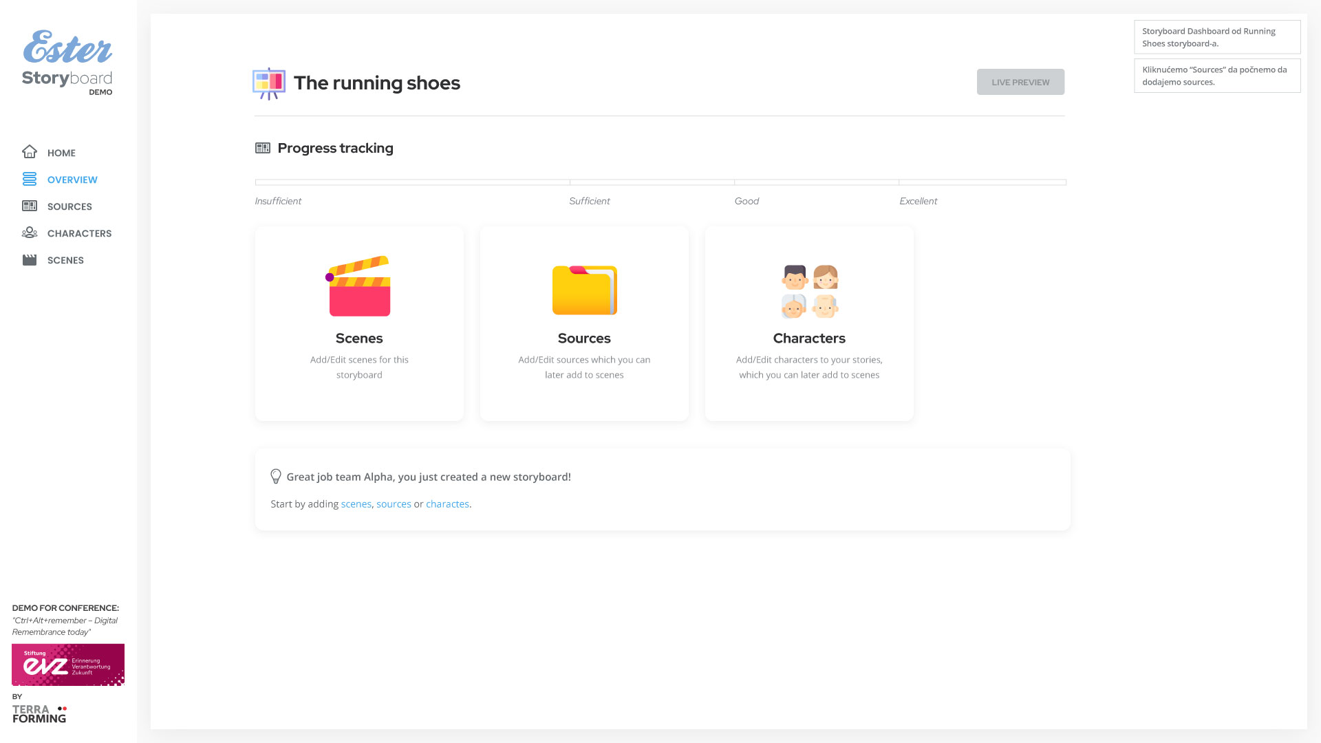
Task: Click the storyboard easel icon beside title
Action: (268, 83)
